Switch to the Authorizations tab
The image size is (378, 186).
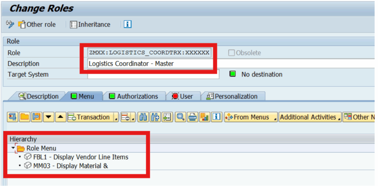(134, 96)
